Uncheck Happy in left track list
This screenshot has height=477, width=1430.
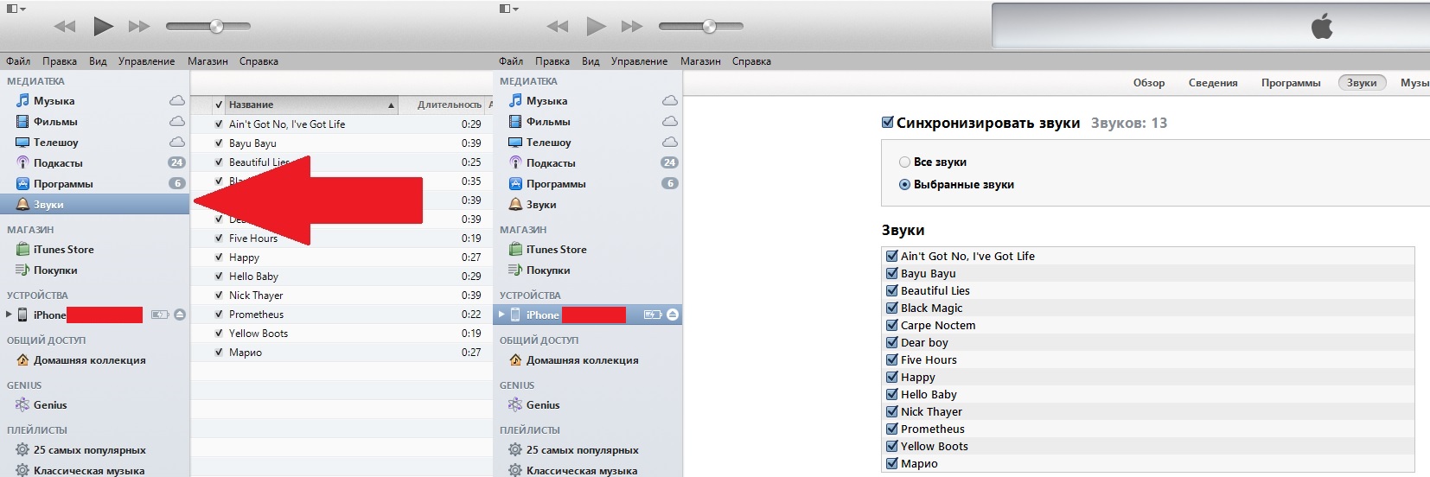pyautogui.click(x=219, y=258)
